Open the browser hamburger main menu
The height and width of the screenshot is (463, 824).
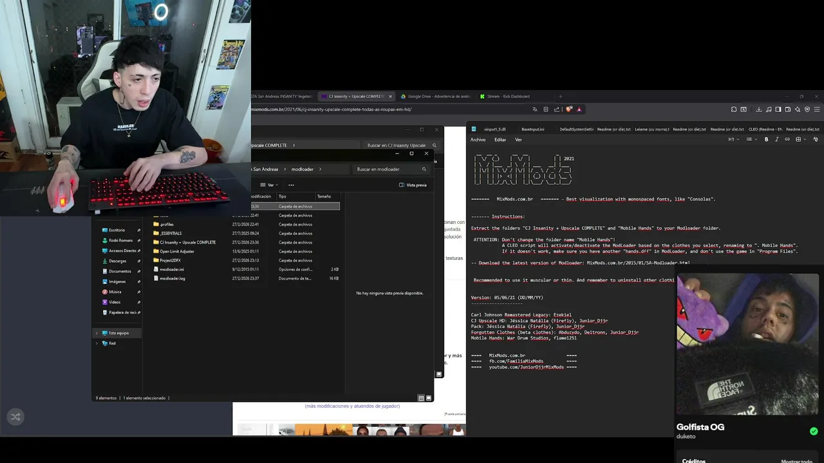click(x=817, y=109)
